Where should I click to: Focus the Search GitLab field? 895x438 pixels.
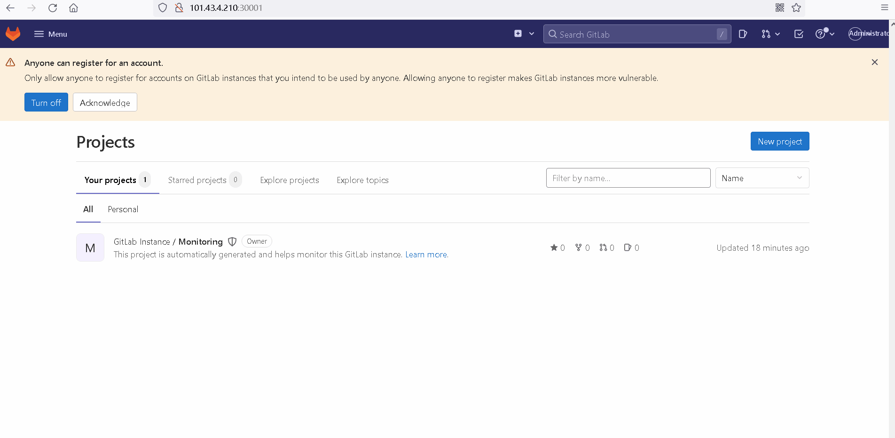pos(637,34)
